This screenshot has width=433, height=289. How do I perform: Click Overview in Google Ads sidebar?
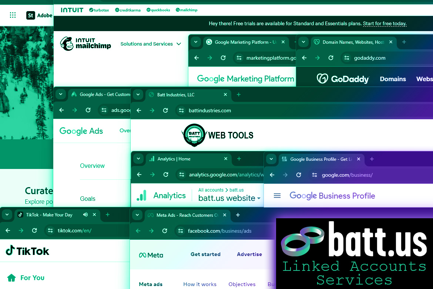point(92,166)
